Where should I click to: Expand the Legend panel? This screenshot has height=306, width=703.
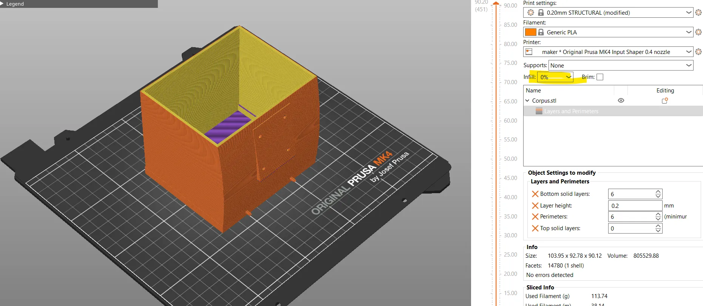(2, 4)
